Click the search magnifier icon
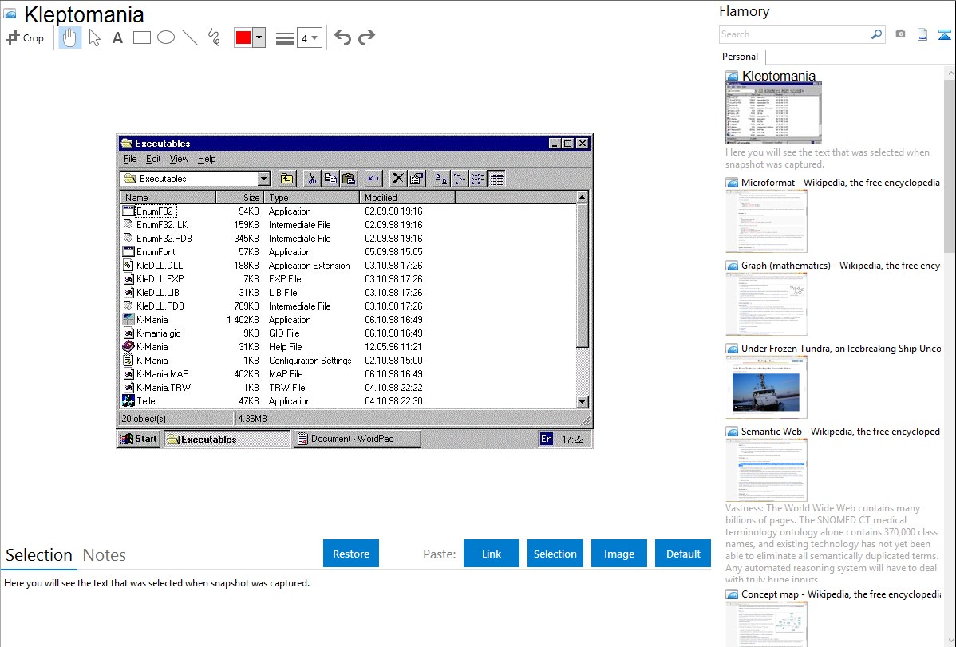 tap(876, 34)
